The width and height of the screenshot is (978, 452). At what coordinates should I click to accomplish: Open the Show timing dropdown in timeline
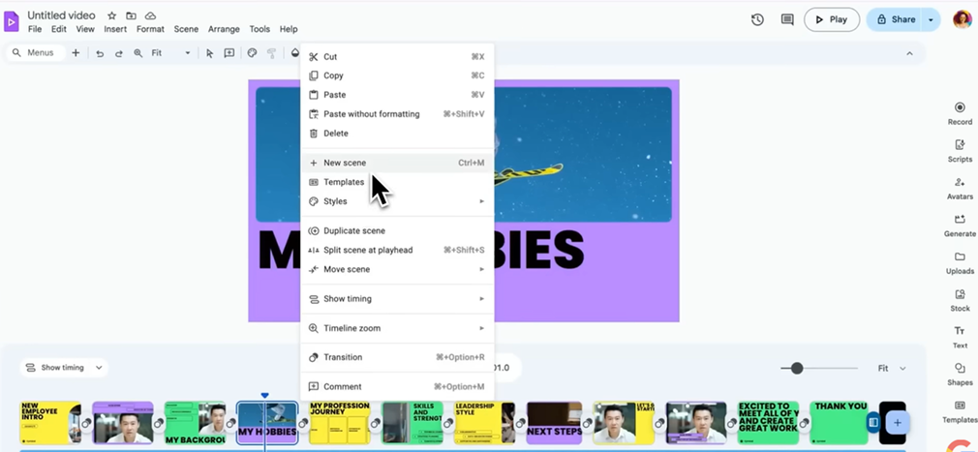click(x=64, y=368)
